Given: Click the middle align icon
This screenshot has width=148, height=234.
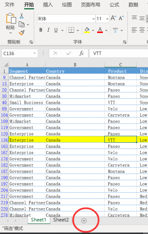Looking at the screenshot, I should [142, 18].
